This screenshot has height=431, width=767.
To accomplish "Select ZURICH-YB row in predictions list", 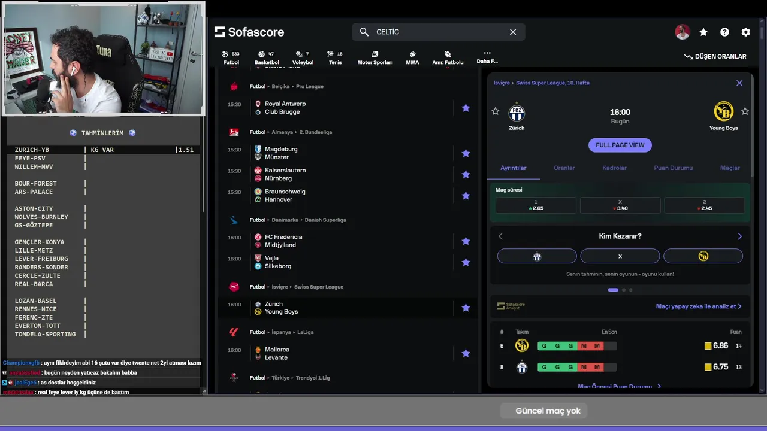I will tap(103, 150).
